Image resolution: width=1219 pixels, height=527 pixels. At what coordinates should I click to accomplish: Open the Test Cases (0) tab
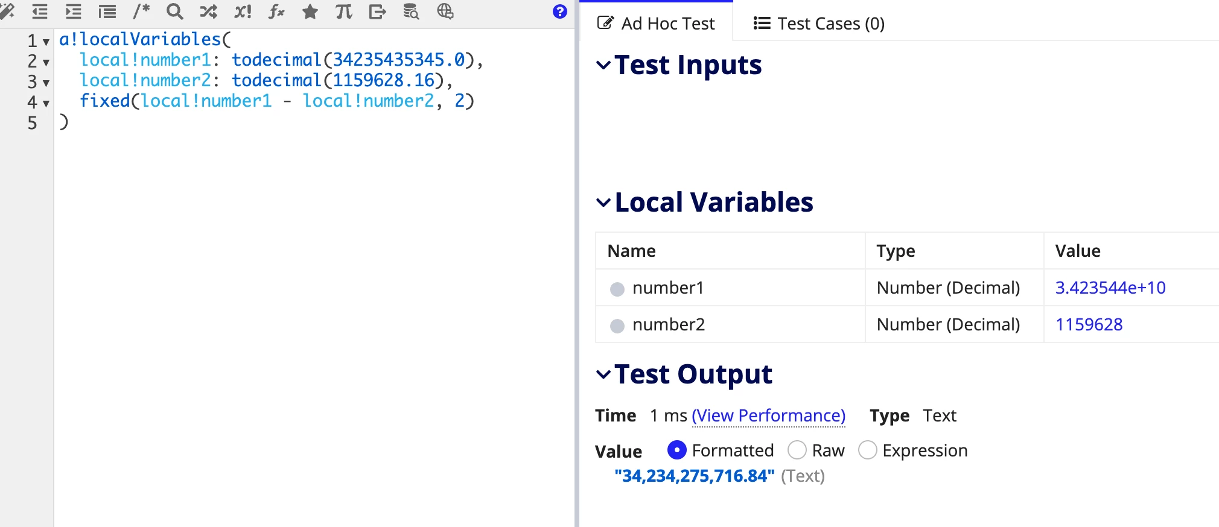819,24
